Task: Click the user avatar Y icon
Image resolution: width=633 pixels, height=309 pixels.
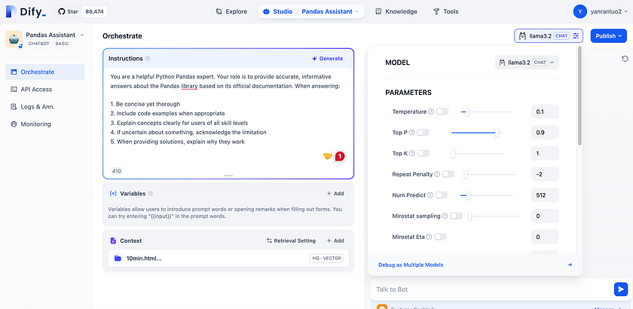Action: pyautogui.click(x=579, y=12)
